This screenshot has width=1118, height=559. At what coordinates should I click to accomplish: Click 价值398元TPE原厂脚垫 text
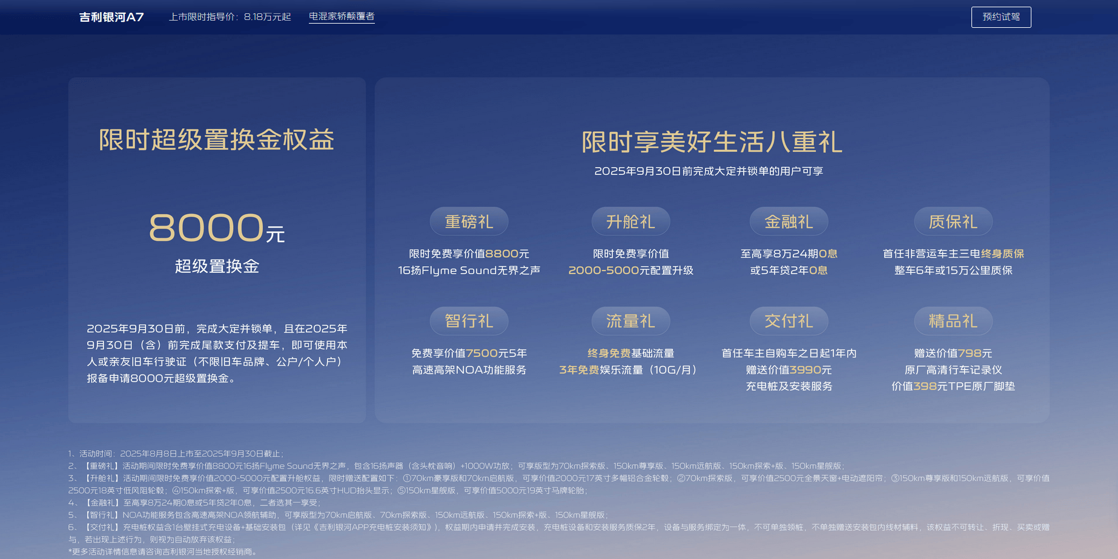pyautogui.click(x=953, y=386)
